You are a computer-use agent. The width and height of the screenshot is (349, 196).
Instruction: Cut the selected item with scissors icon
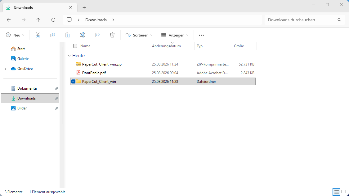(x=38, y=35)
